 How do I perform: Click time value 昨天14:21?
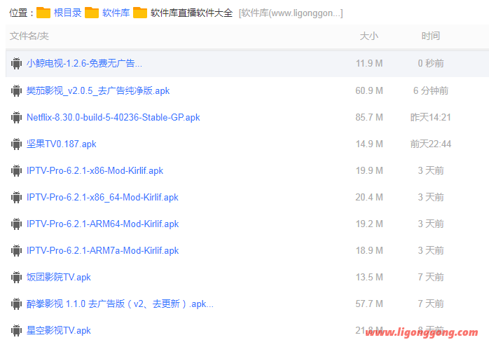click(431, 117)
